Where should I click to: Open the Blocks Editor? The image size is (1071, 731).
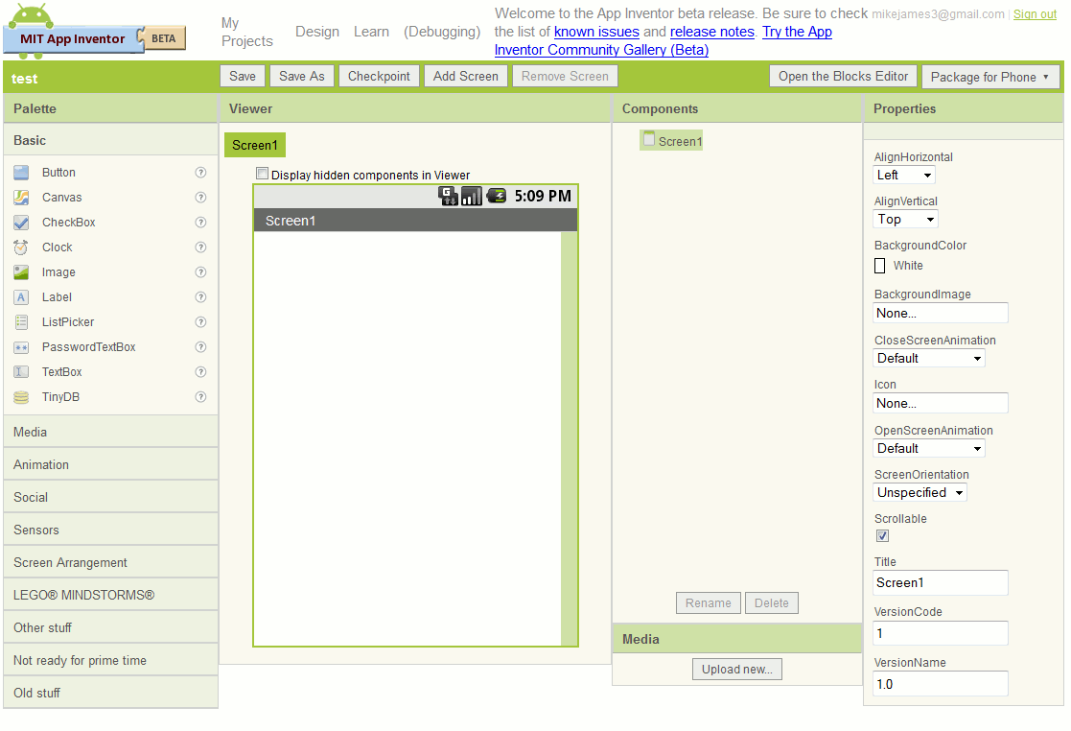point(844,77)
